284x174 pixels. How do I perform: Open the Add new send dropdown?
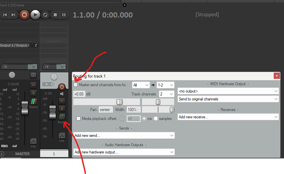click(x=124, y=135)
